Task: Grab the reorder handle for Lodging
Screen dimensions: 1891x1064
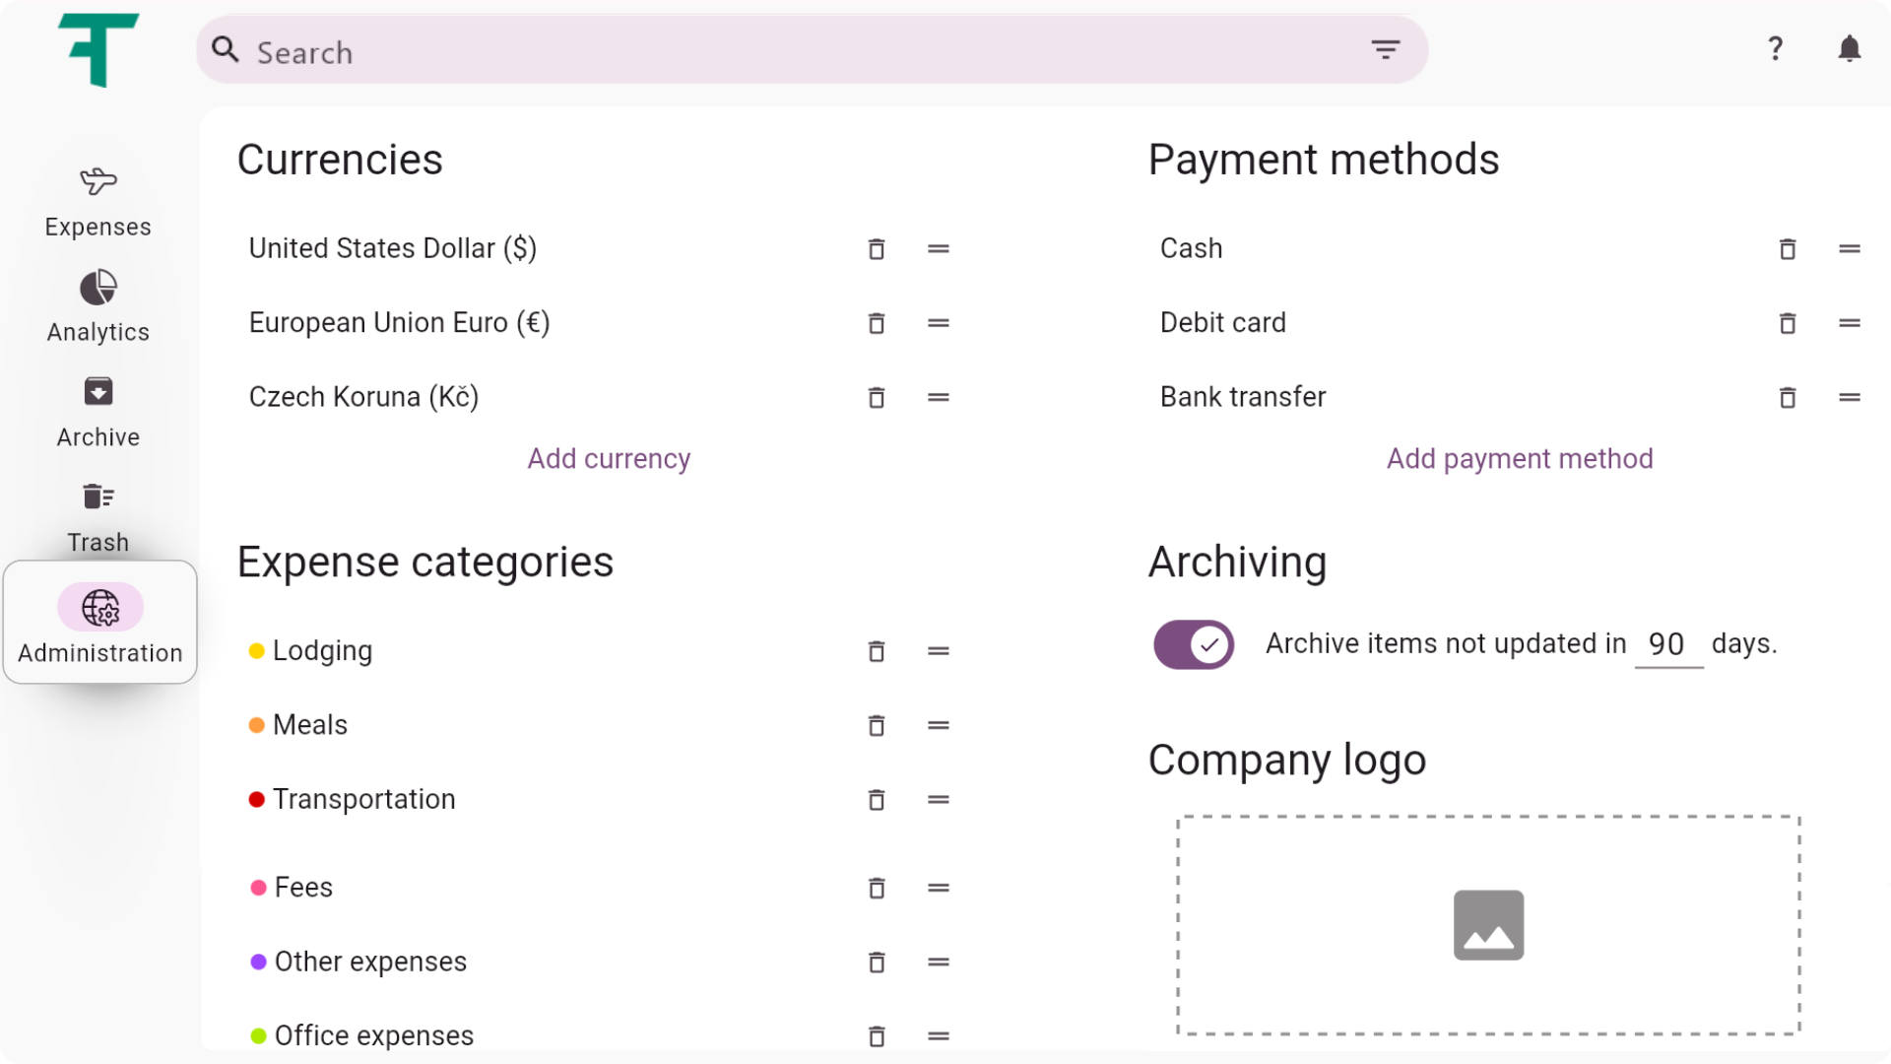Action: point(938,651)
